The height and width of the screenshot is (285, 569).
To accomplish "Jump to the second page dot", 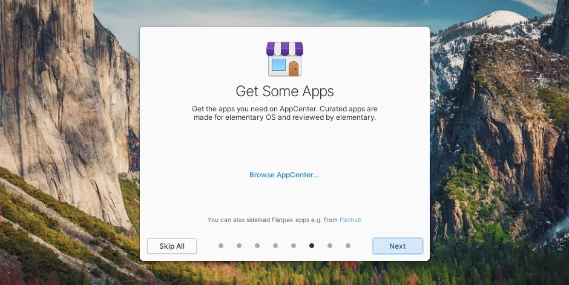I will click(238, 246).
